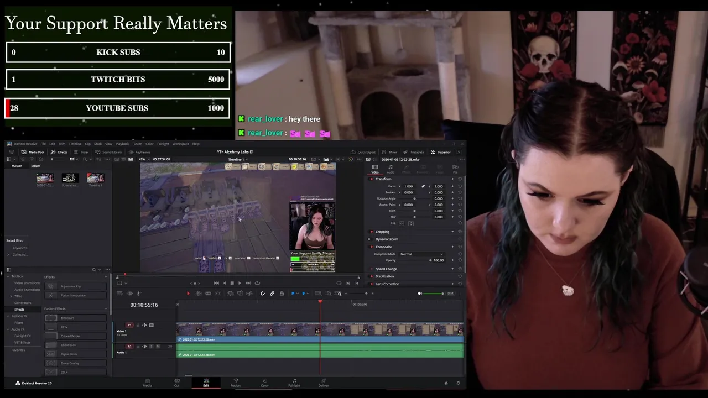Image resolution: width=708 pixels, height=398 pixels.
Task: Switch to the Deliver page
Action: [x=324, y=383]
